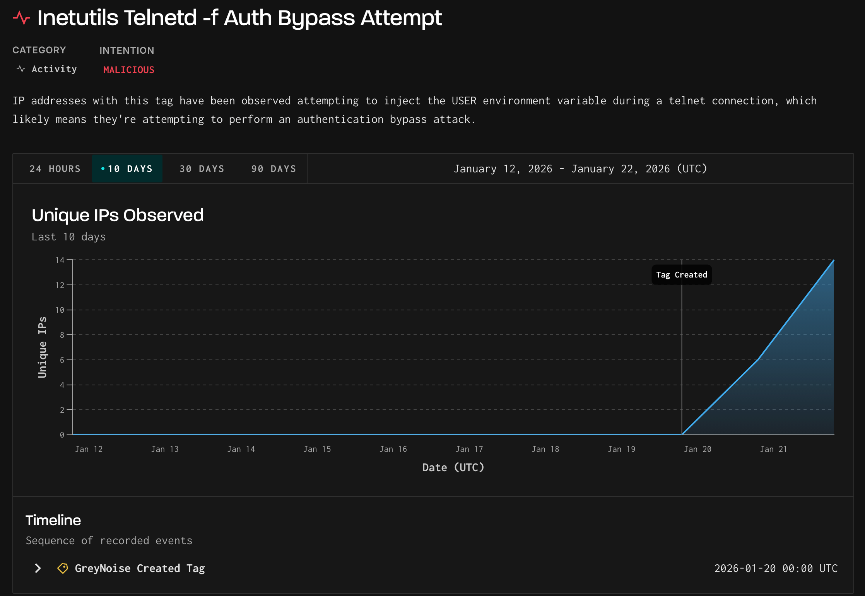Click the activity waveform icon under CATEGORY
The image size is (865, 596).
coord(20,69)
